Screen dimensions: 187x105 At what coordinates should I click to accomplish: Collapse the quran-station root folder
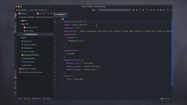point(18,17)
